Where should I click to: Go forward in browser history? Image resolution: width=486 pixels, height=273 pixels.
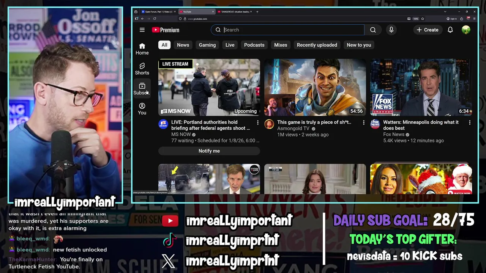[148, 19]
